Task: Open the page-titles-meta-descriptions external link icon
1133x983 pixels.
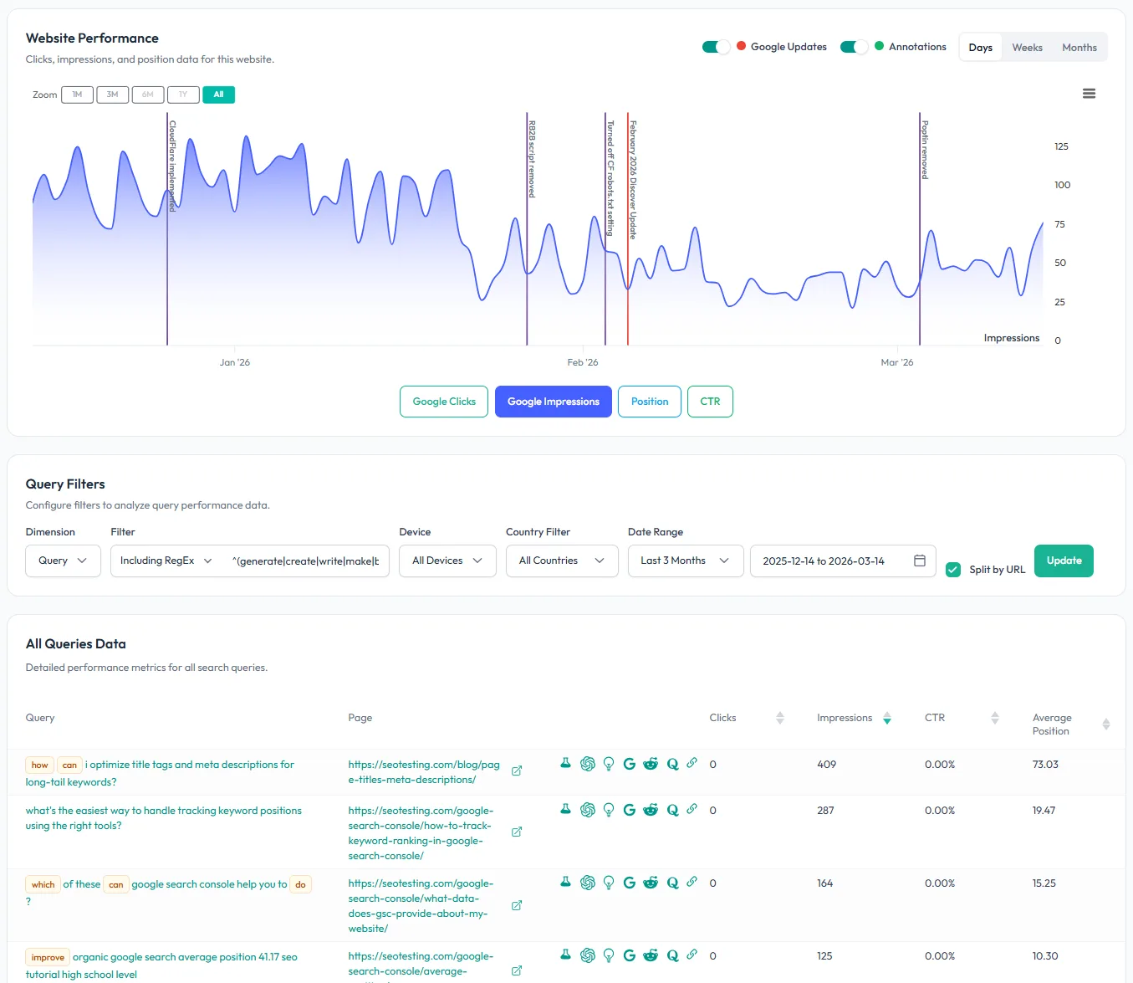Action: point(516,771)
